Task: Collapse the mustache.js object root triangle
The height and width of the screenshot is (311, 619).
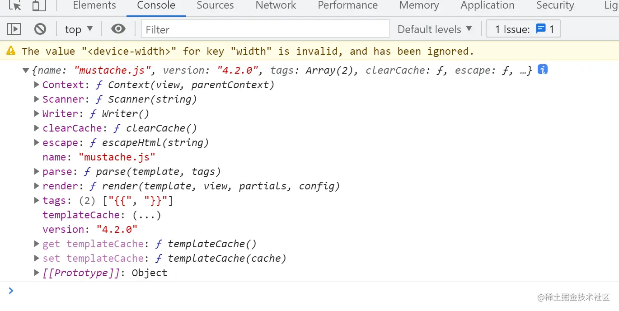Action: pyautogui.click(x=26, y=71)
